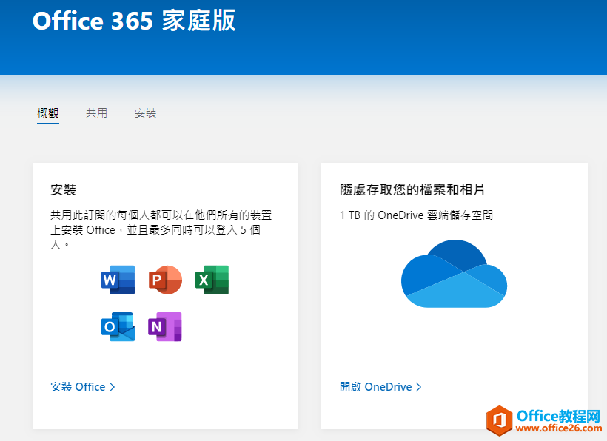Viewport: 607px width, 441px height.
Task: Click the 1 TB OneDrive storage description
Action: pos(417,215)
